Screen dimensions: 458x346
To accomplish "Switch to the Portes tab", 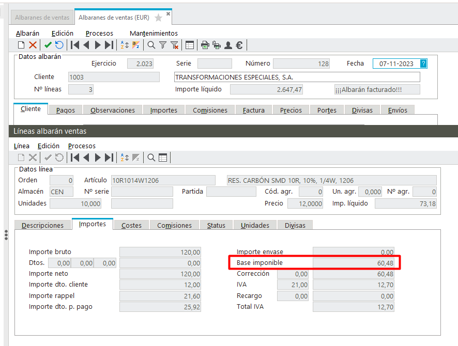I will pyautogui.click(x=327, y=110).
